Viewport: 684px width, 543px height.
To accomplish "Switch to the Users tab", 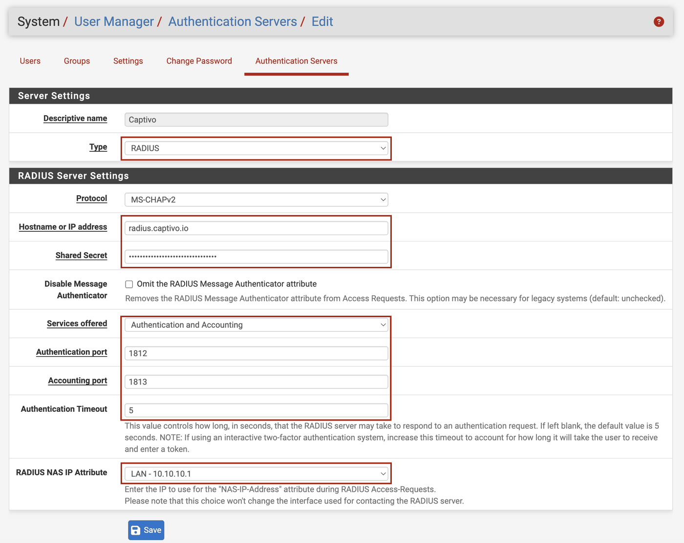I will click(30, 61).
